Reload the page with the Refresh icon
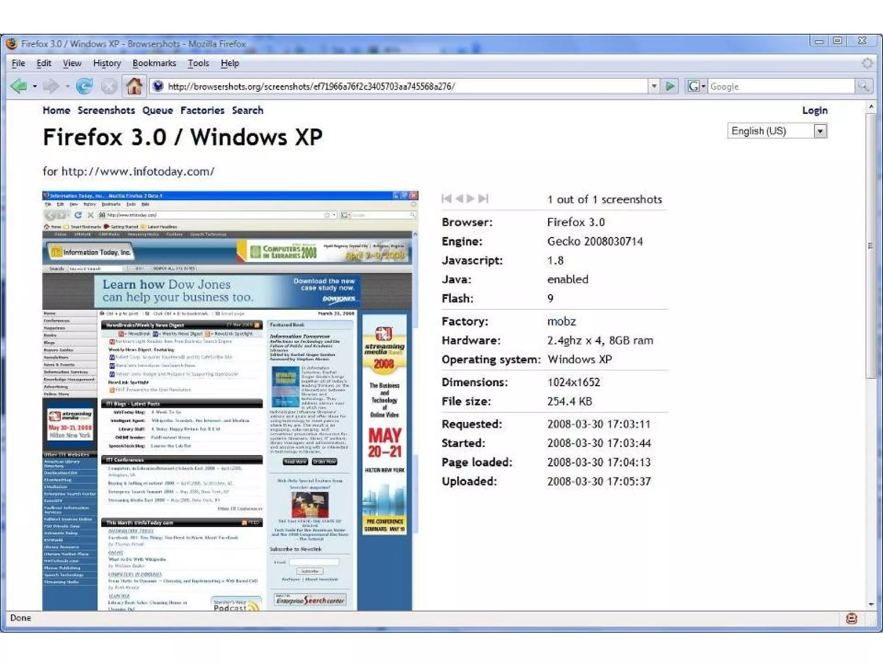This screenshot has width=883, height=662. 84,86
